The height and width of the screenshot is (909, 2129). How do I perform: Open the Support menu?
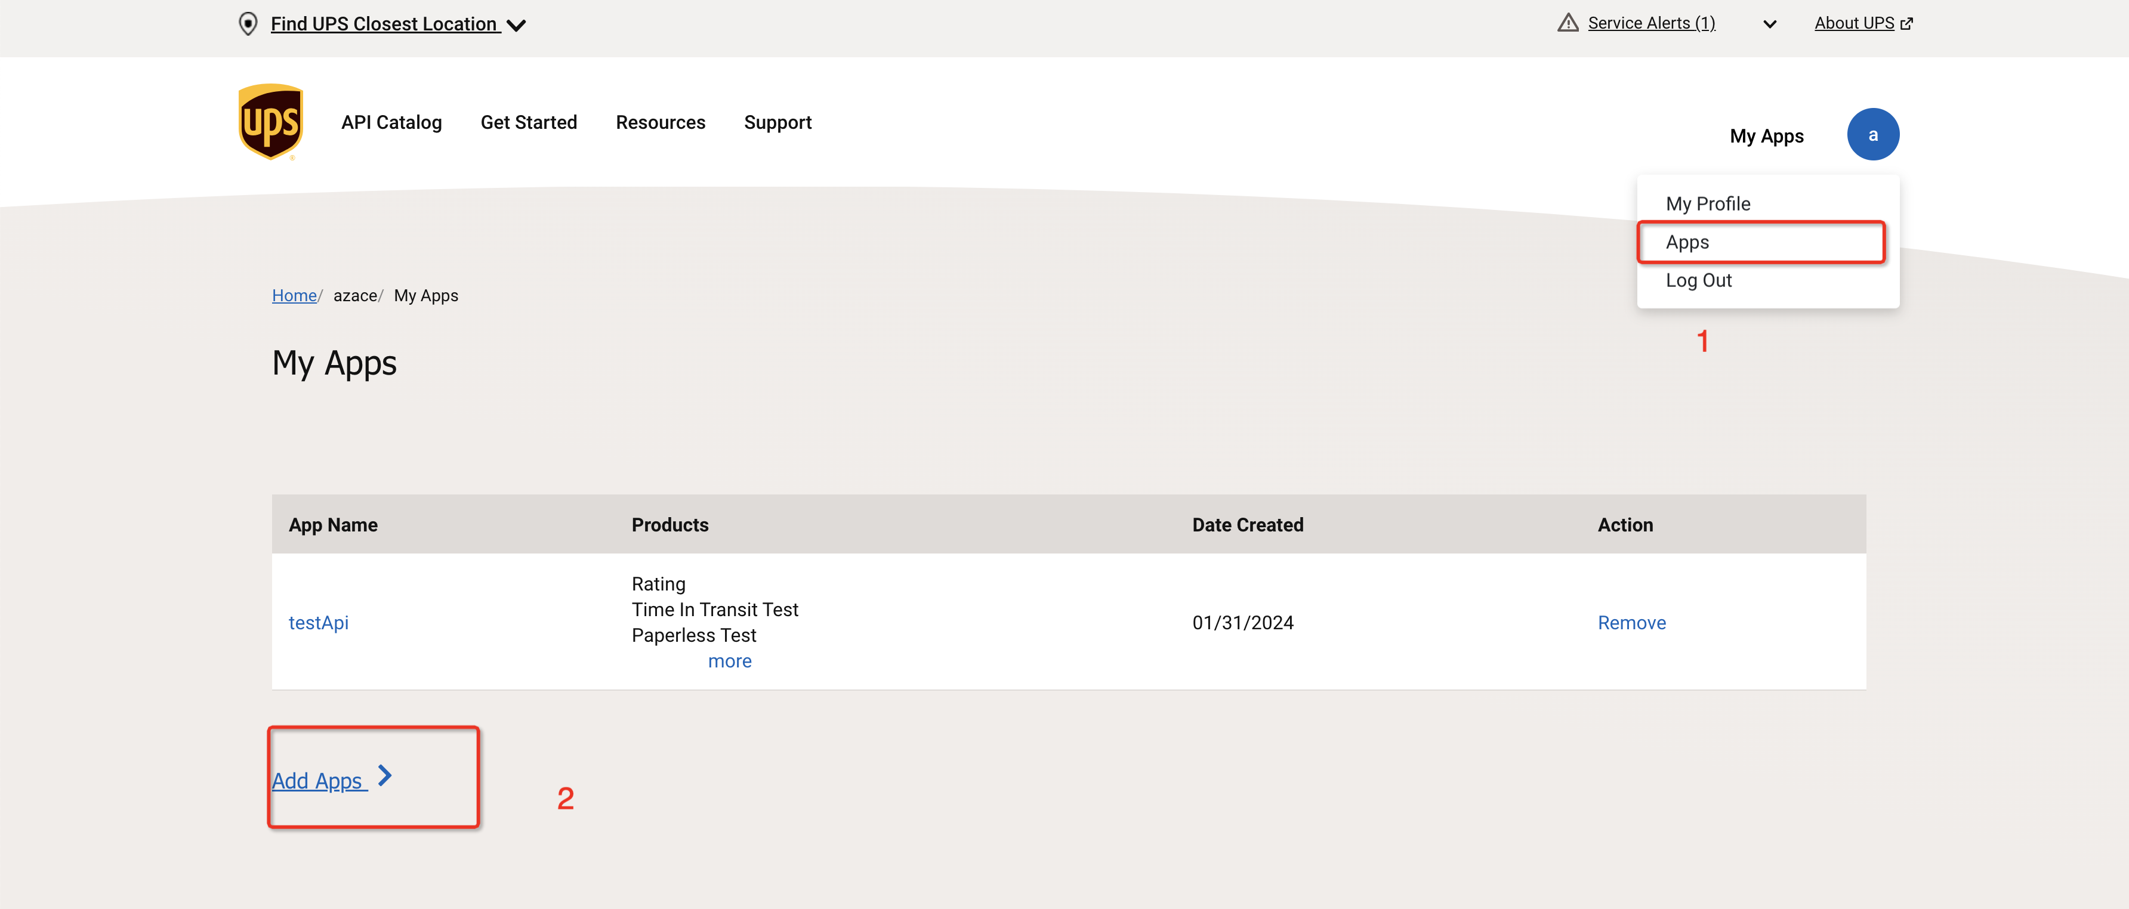pos(777,122)
